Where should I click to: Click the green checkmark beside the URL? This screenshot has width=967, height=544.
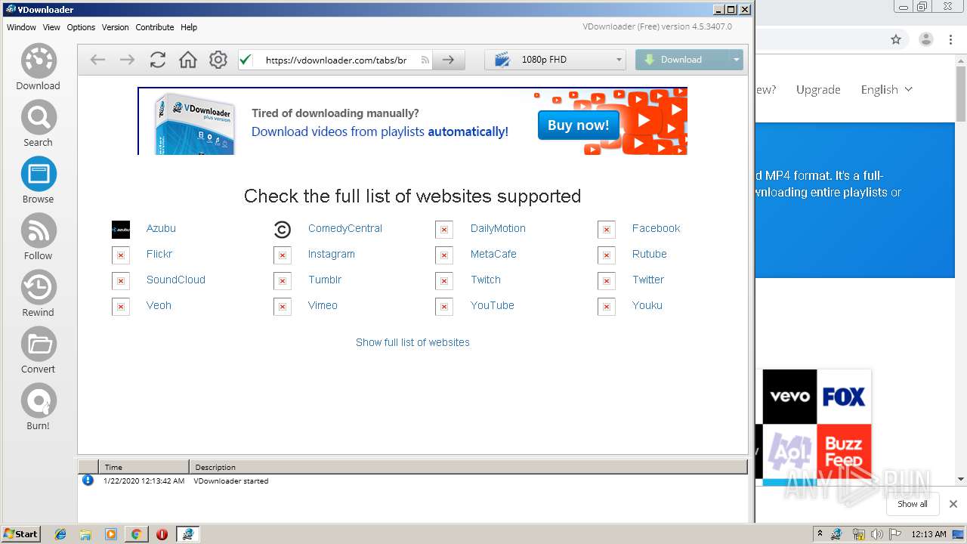click(246, 60)
